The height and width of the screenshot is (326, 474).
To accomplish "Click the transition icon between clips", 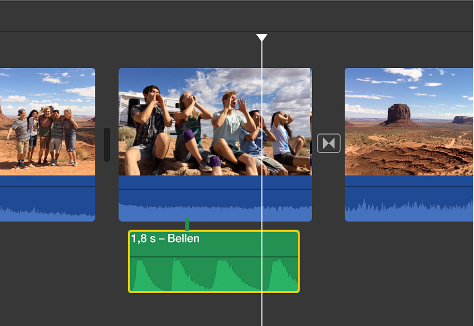I will [x=329, y=143].
